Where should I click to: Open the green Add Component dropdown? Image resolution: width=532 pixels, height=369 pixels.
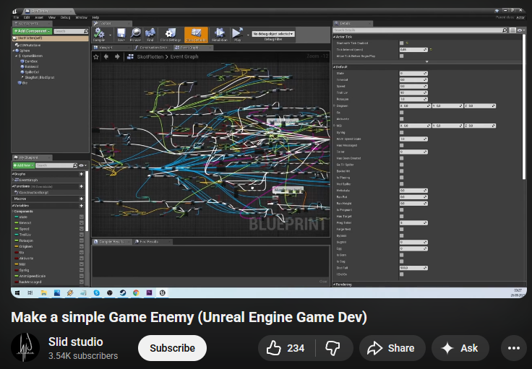[x=32, y=31]
